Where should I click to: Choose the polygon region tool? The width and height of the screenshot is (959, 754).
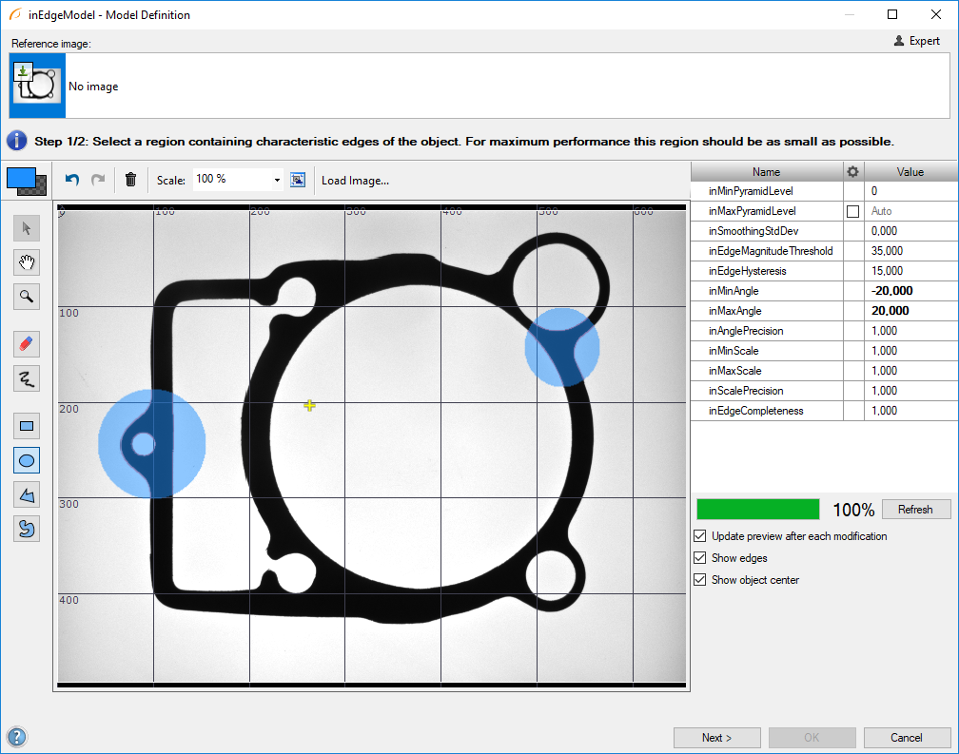[27, 494]
